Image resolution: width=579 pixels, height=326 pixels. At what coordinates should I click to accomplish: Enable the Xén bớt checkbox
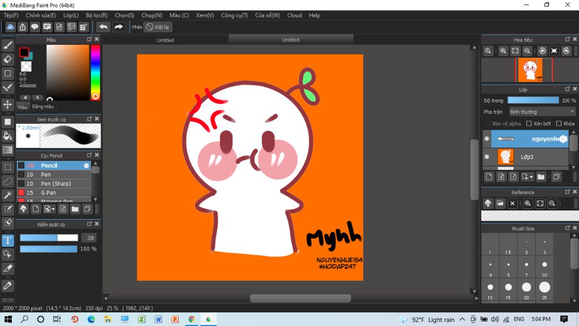click(529, 123)
